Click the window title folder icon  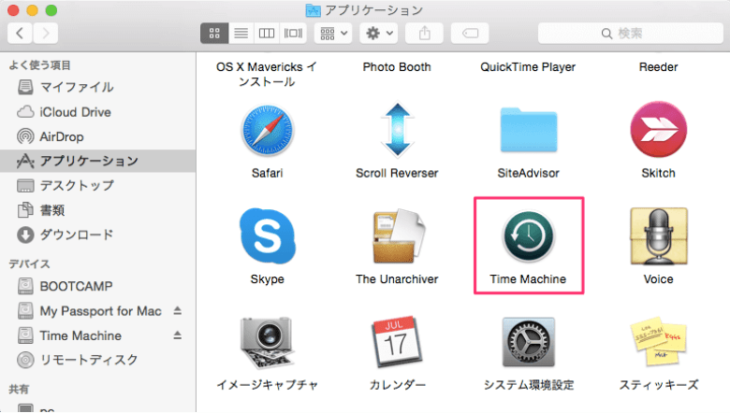pyautogui.click(x=313, y=9)
